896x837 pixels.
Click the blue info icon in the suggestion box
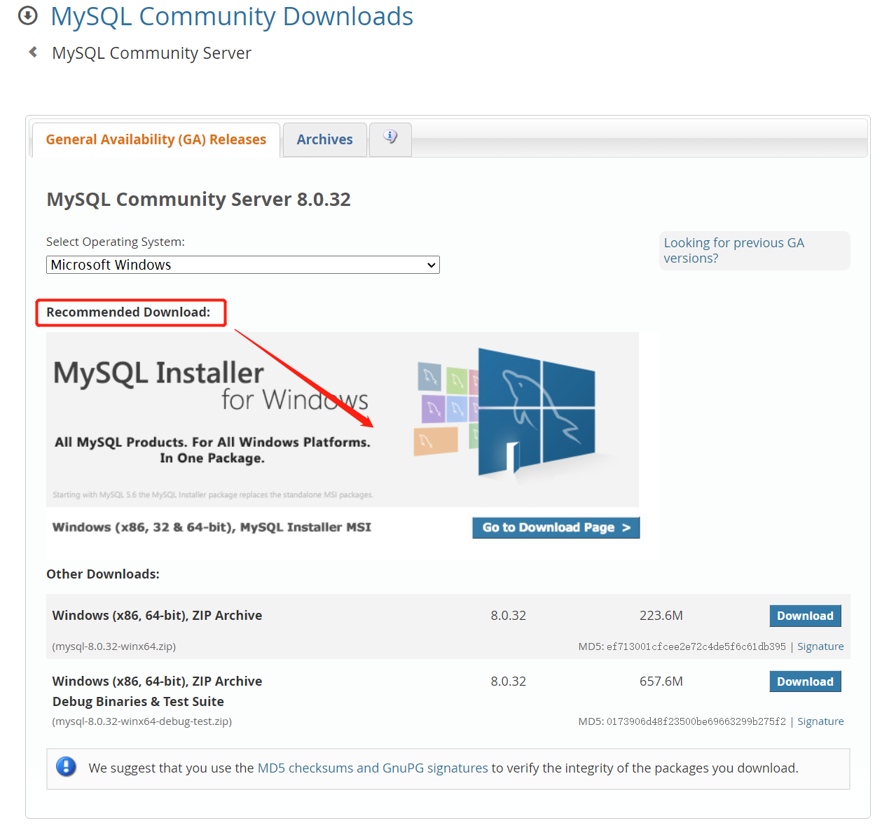(x=66, y=767)
